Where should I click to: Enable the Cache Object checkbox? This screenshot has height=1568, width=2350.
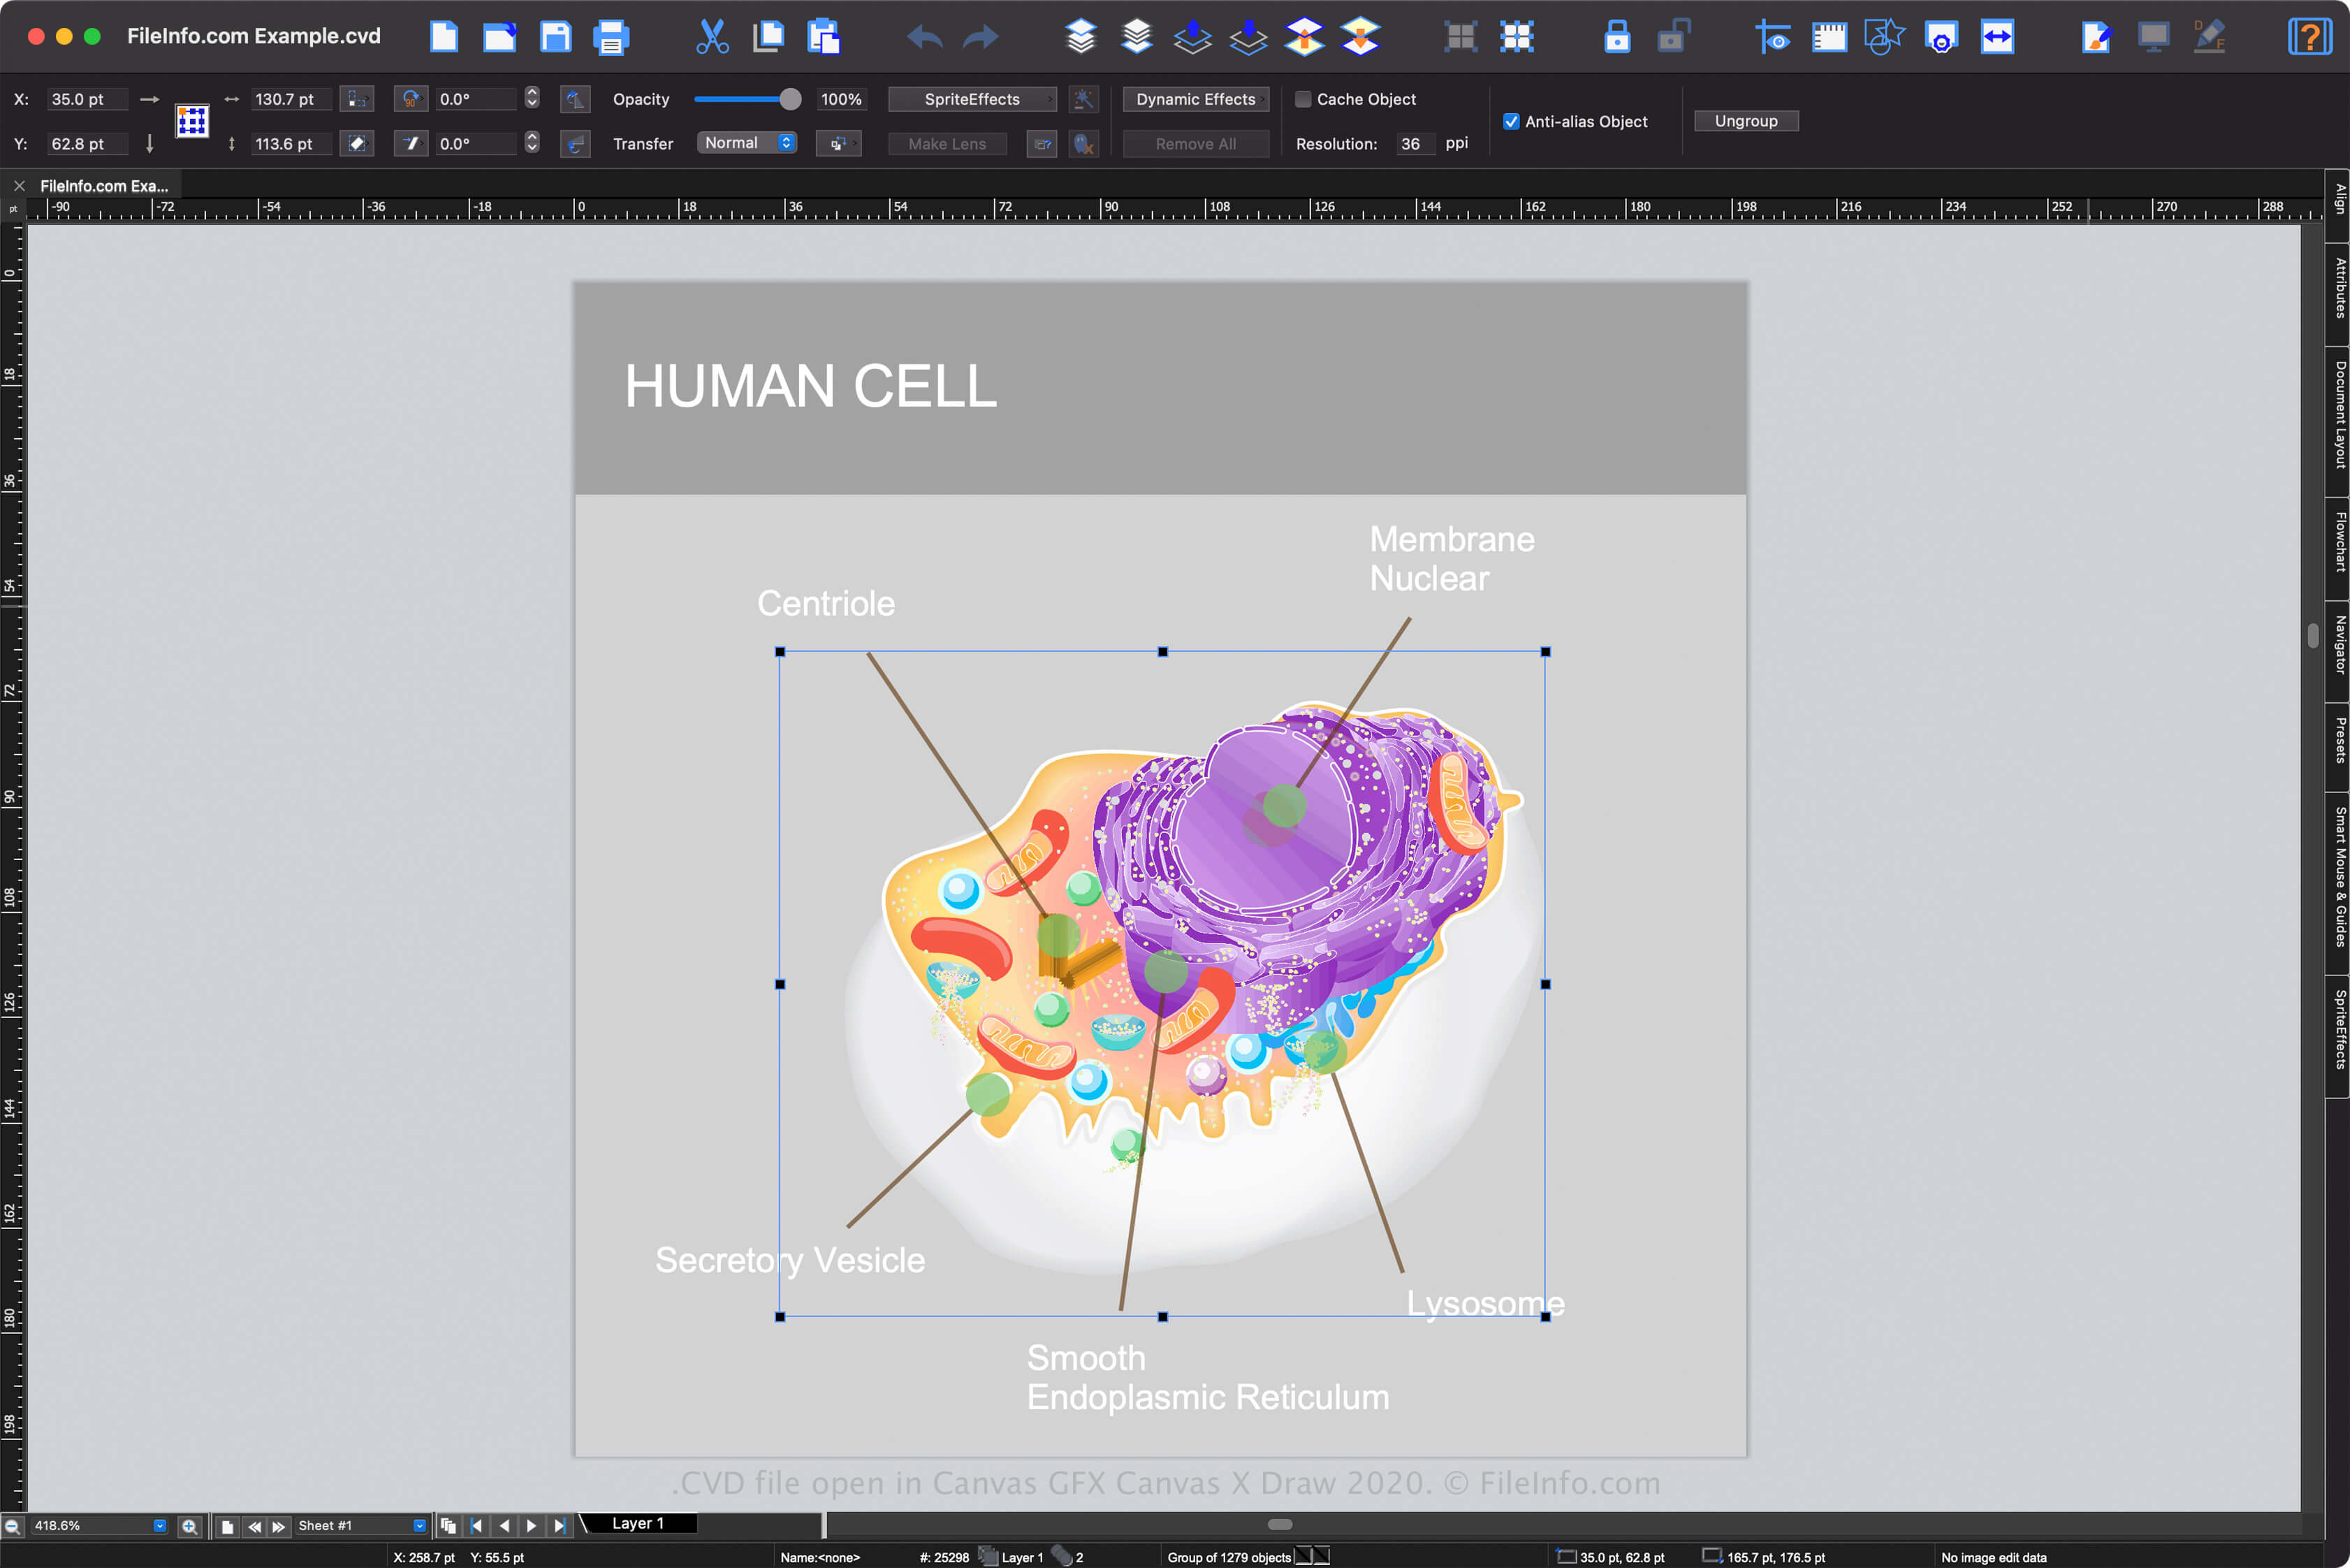click(x=1304, y=99)
